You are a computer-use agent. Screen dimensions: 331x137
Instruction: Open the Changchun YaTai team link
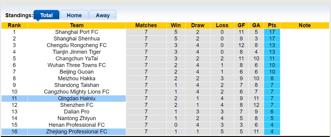(x=77, y=59)
